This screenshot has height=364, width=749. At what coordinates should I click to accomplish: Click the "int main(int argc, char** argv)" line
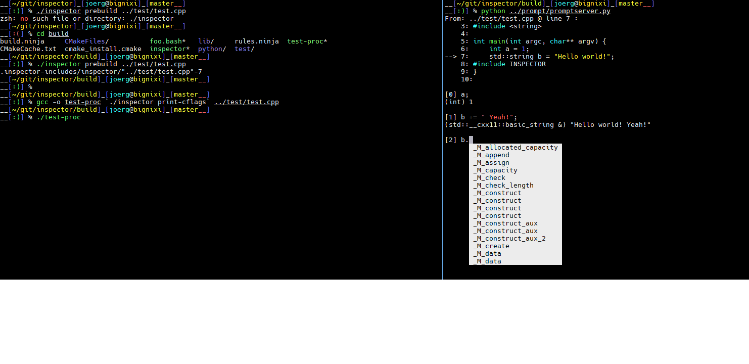click(540, 41)
